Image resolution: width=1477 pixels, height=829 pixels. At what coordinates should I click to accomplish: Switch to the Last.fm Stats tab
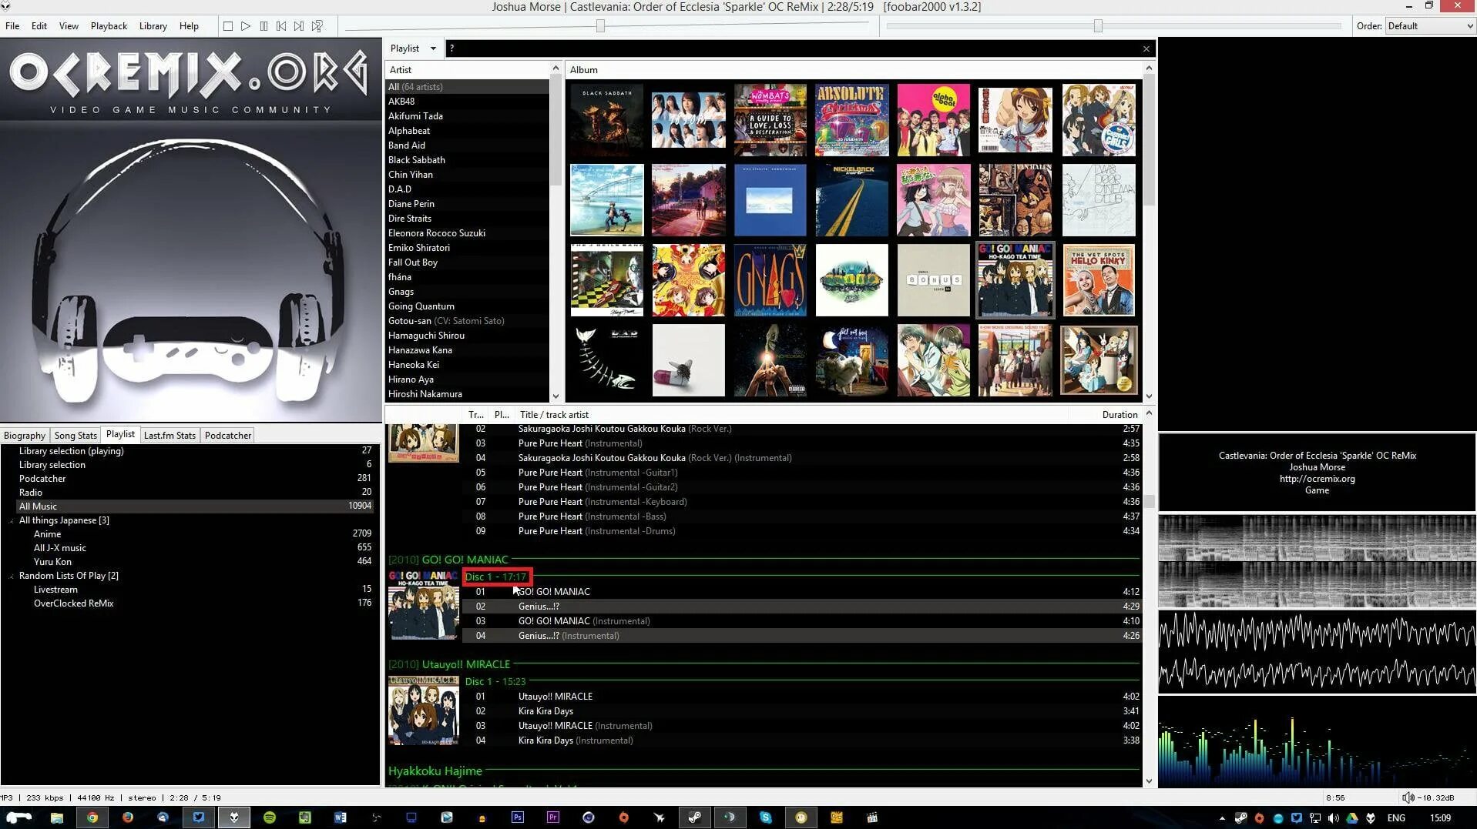pos(170,436)
